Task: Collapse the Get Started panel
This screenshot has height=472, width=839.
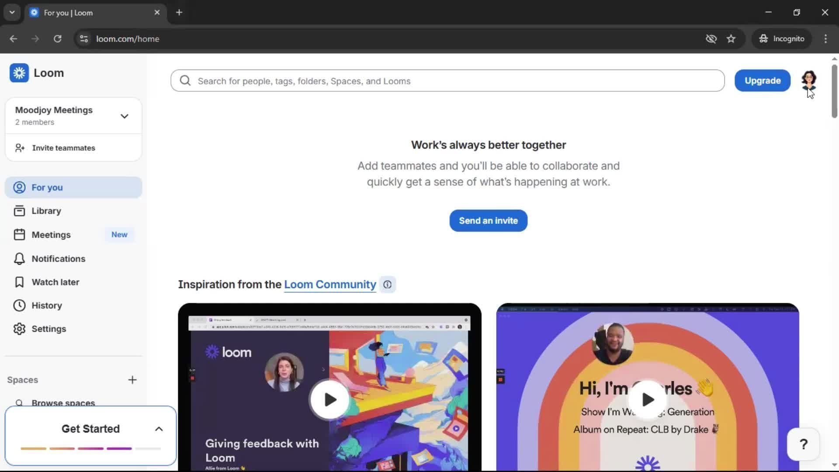Action: (159, 429)
